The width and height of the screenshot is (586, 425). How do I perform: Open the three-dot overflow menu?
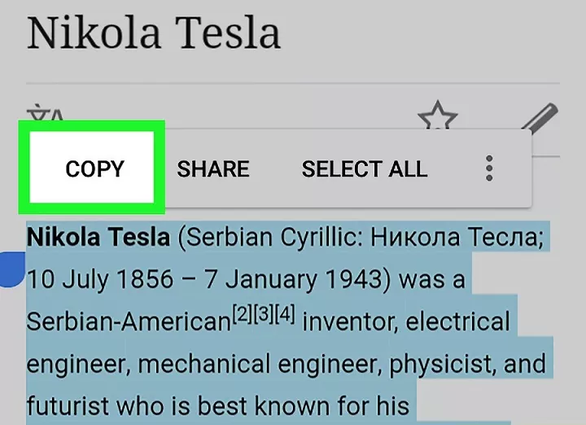click(489, 169)
